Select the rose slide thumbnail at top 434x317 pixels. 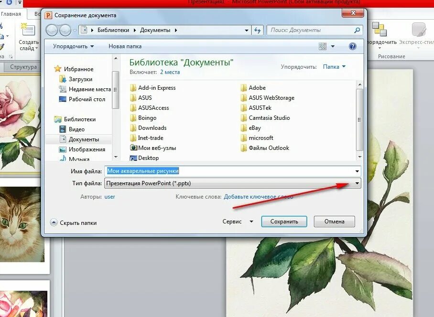click(20, 124)
